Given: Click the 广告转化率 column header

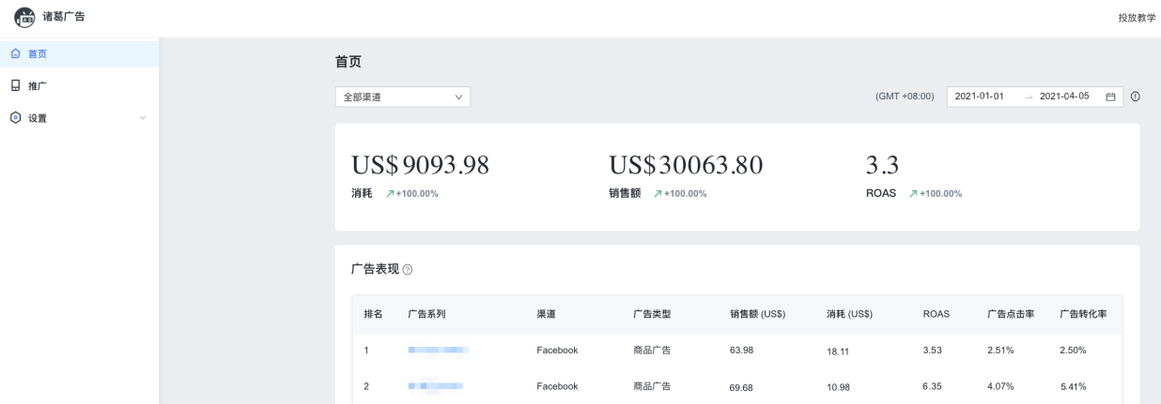Looking at the screenshot, I should pyautogui.click(x=1083, y=314).
